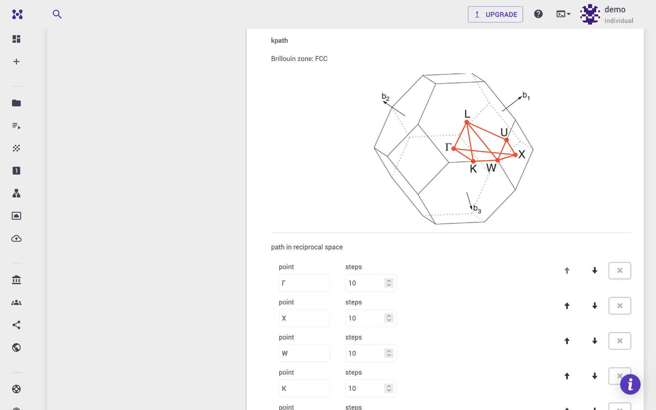
Task: Create a new project using the plus icon
Action: point(16,61)
